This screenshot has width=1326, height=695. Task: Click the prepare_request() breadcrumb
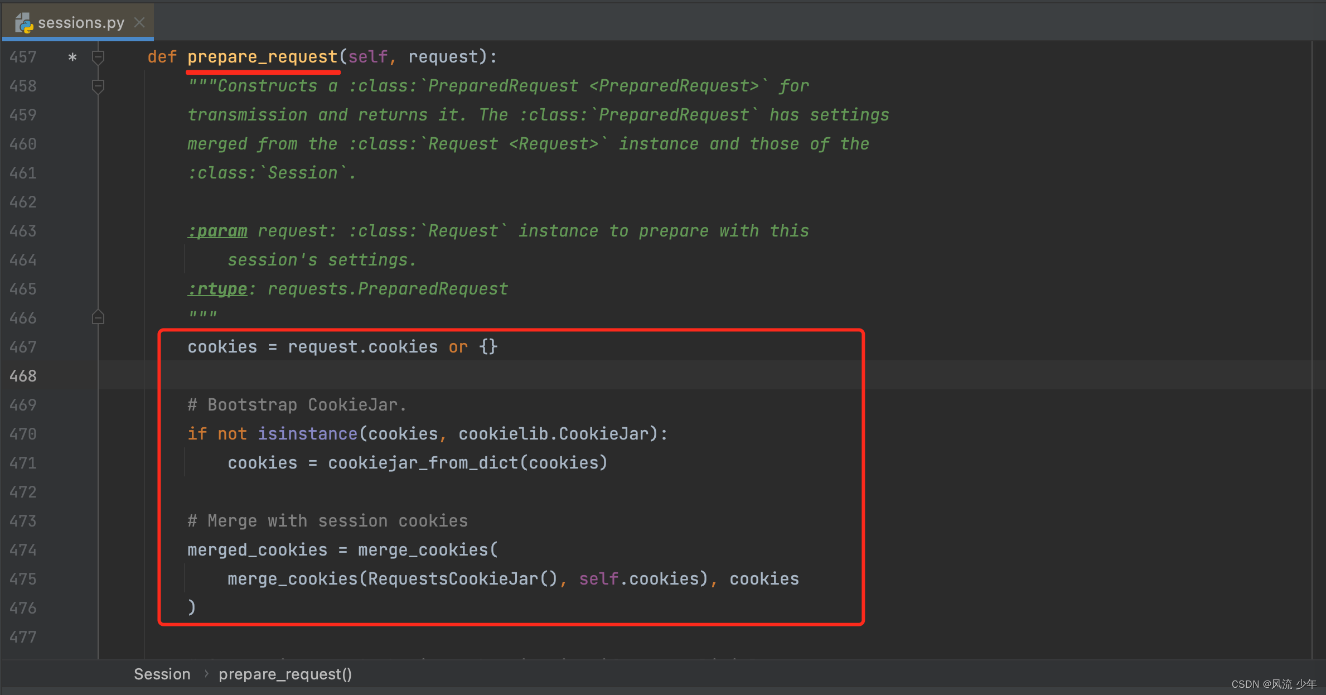coord(285,674)
